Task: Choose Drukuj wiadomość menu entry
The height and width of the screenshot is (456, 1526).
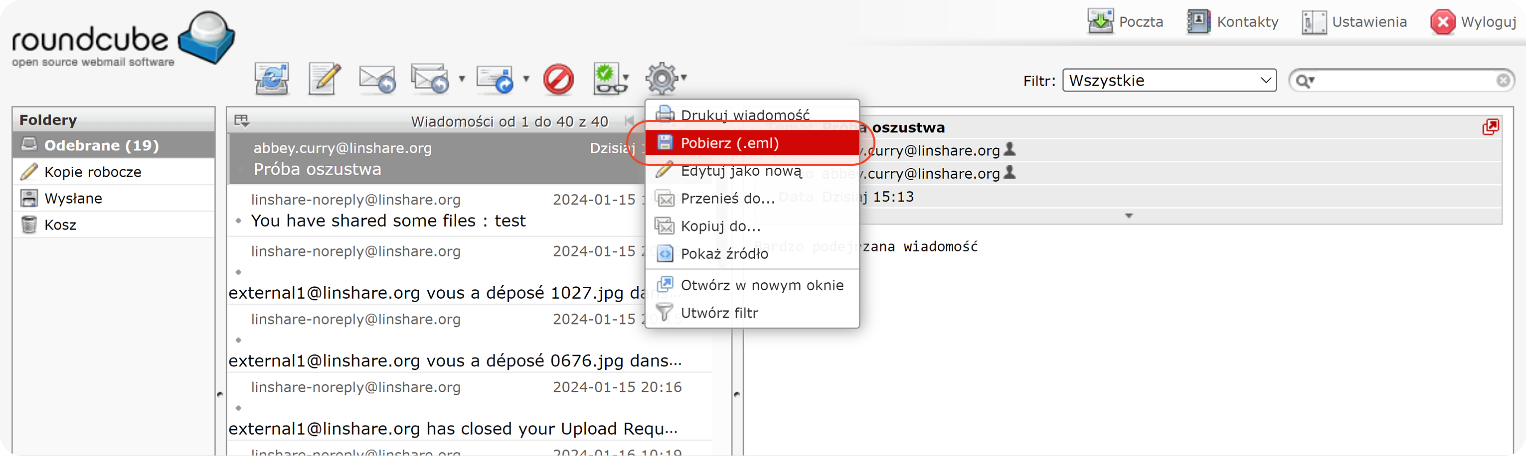Action: (x=752, y=114)
